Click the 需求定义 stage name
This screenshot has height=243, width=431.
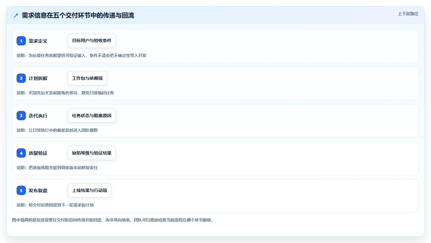point(38,41)
